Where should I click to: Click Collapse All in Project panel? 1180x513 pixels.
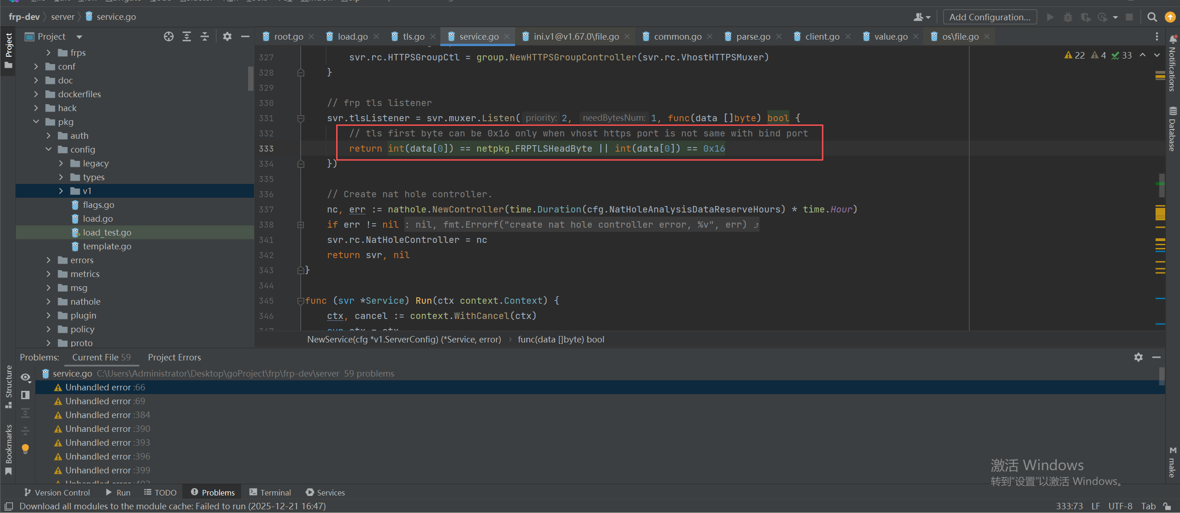(205, 36)
